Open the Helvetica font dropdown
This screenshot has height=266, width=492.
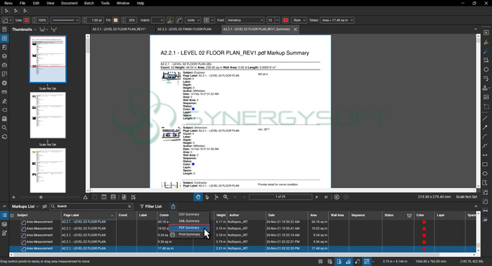click(x=245, y=20)
